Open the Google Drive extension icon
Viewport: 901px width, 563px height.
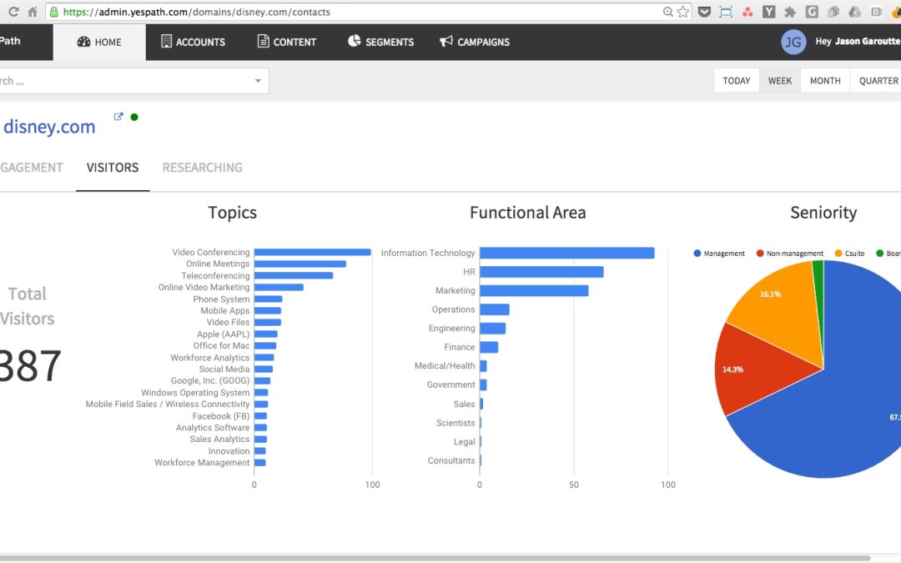coord(854,12)
